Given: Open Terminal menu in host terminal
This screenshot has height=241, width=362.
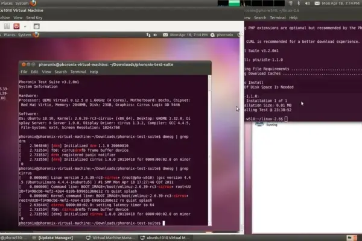Looking at the screenshot, I should [278, 17].
